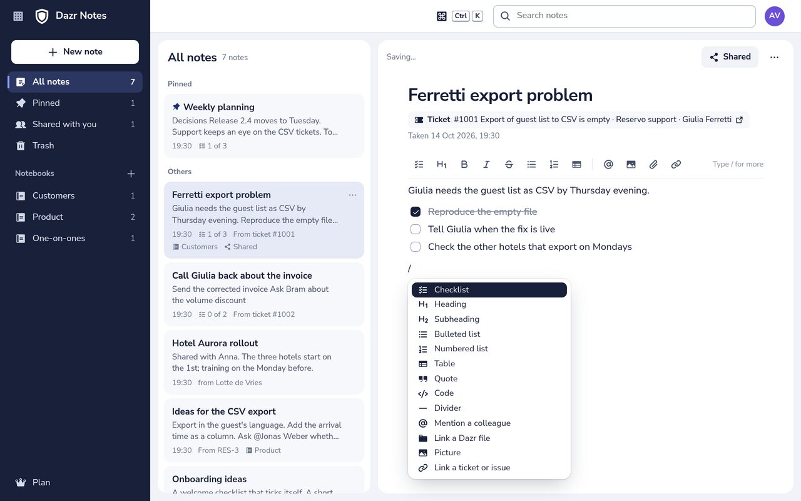Choose 'Link a ticket or issue'
Screen dimensions: 801x501
tap(489, 468)
